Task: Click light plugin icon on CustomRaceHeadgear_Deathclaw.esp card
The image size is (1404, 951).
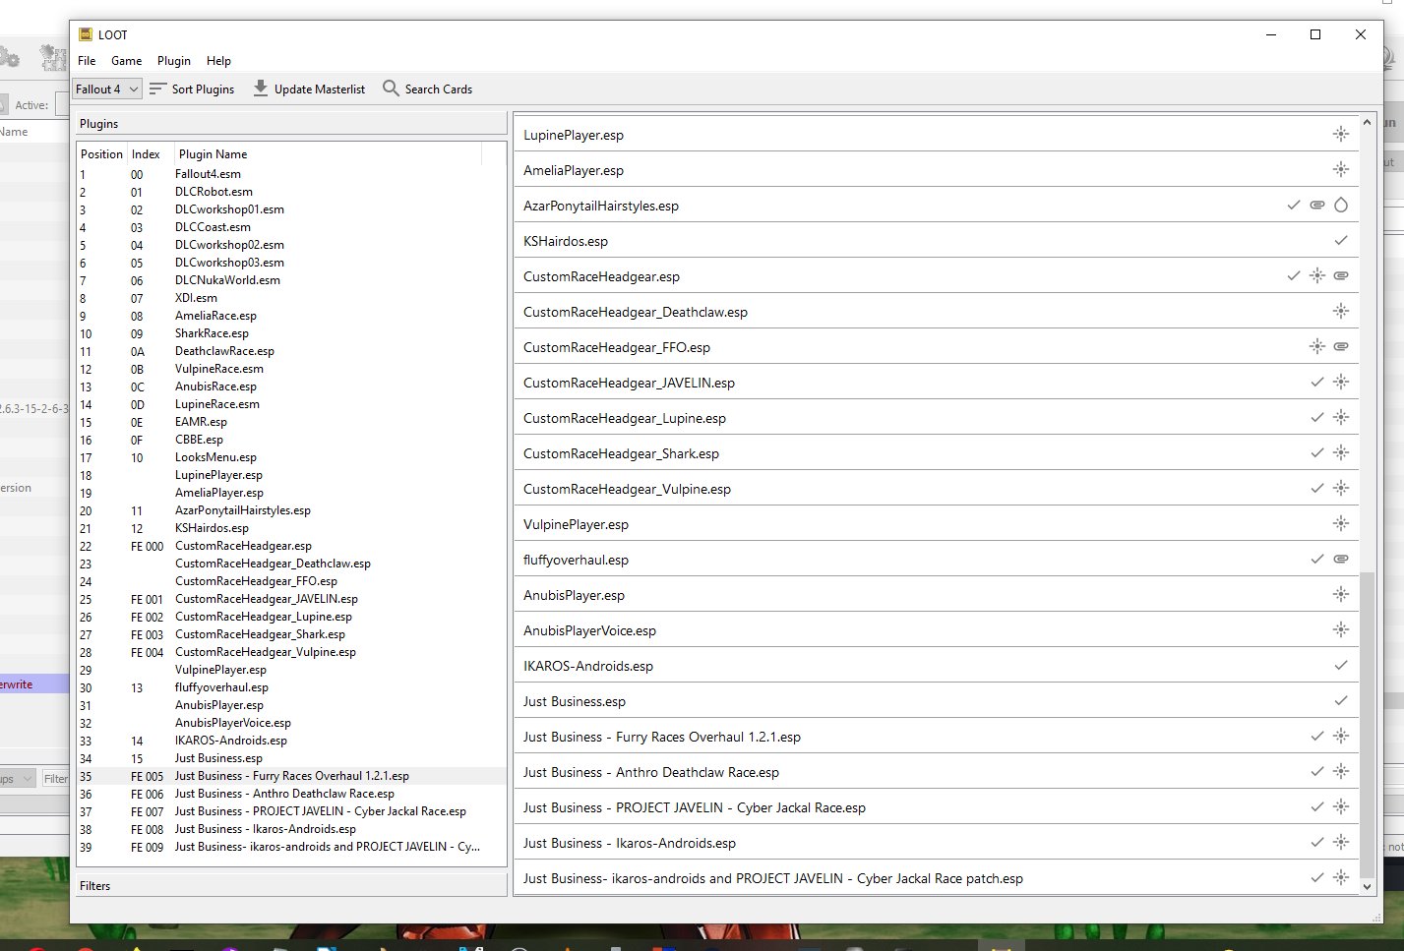Action: 1340,311
